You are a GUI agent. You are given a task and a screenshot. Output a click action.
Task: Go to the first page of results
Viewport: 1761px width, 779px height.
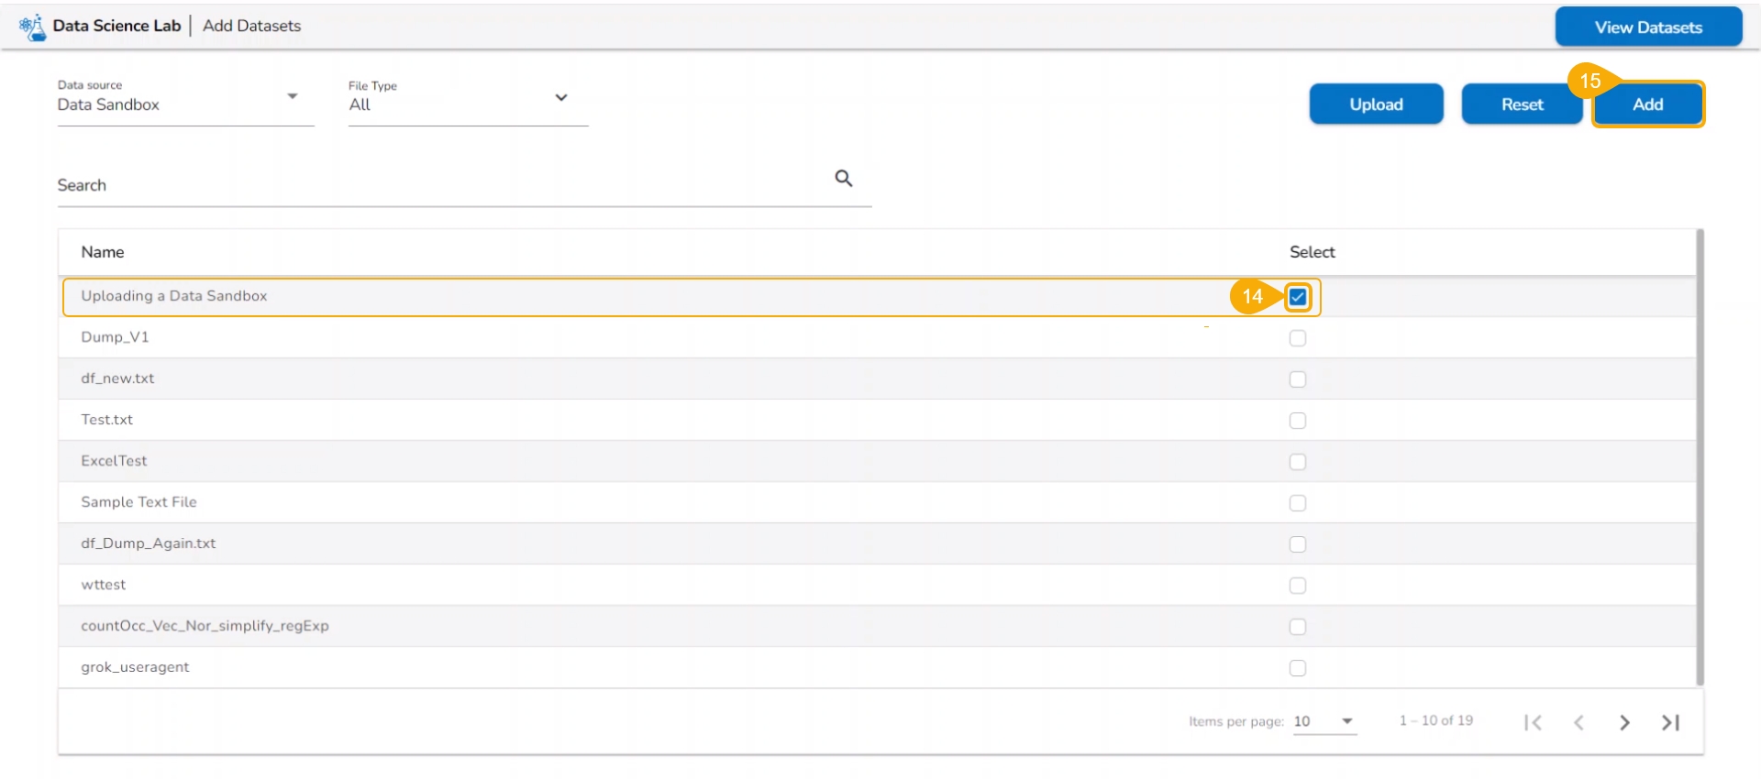1533,723
